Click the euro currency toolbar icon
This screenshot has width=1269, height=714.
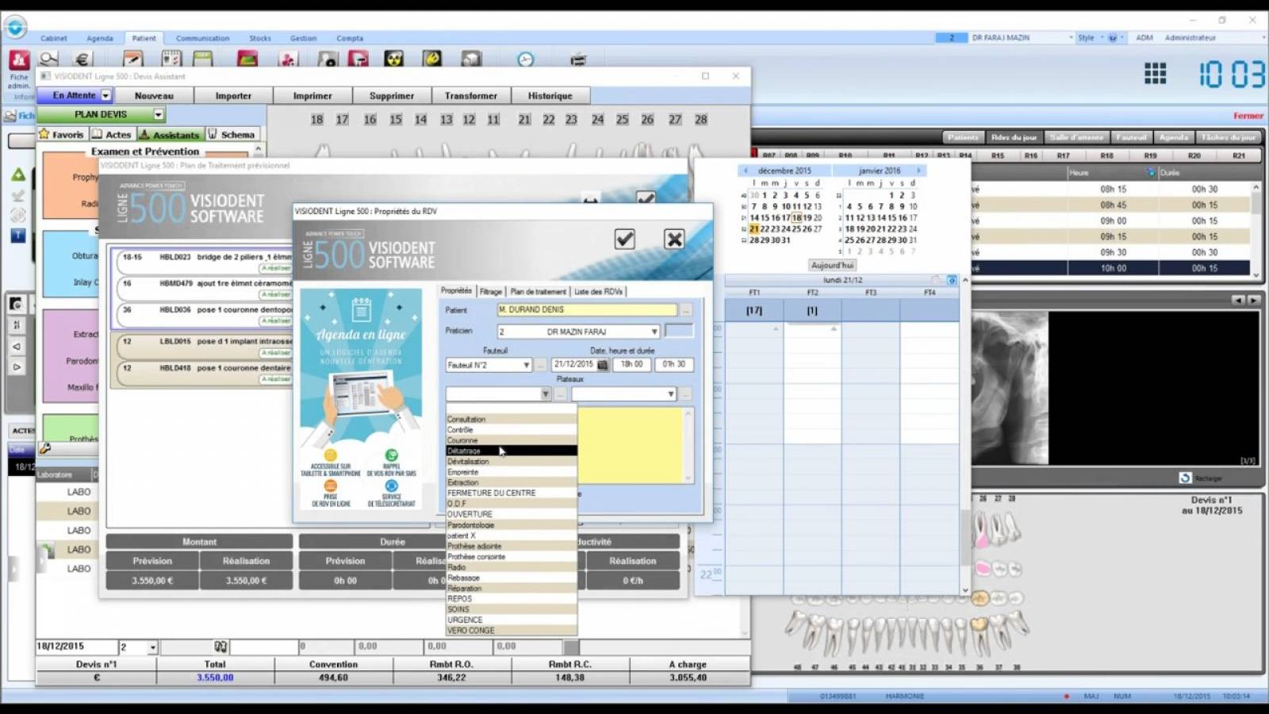[x=82, y=59]
